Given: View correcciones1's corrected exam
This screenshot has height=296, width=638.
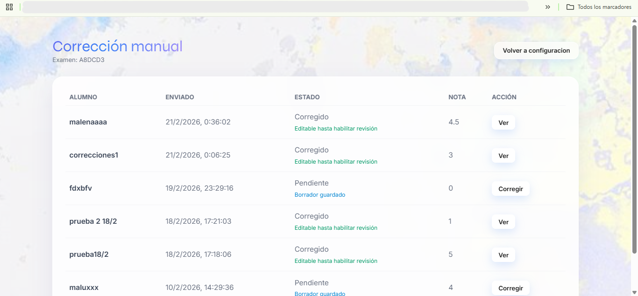Looking at the screenshot, I should pyautogui.click(x=503, y=156).
